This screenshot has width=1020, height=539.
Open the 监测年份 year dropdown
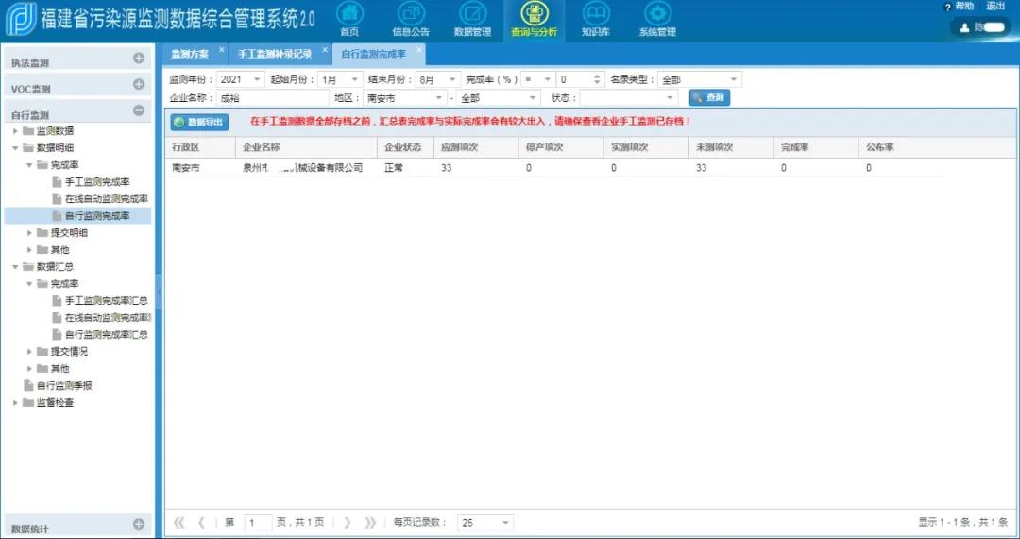[x=257, y=80]
